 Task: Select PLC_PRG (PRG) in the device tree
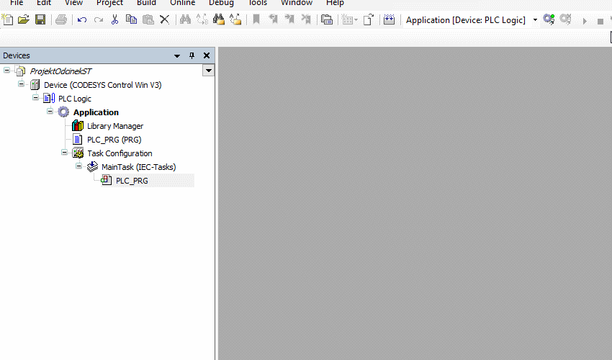click(114, 140)
